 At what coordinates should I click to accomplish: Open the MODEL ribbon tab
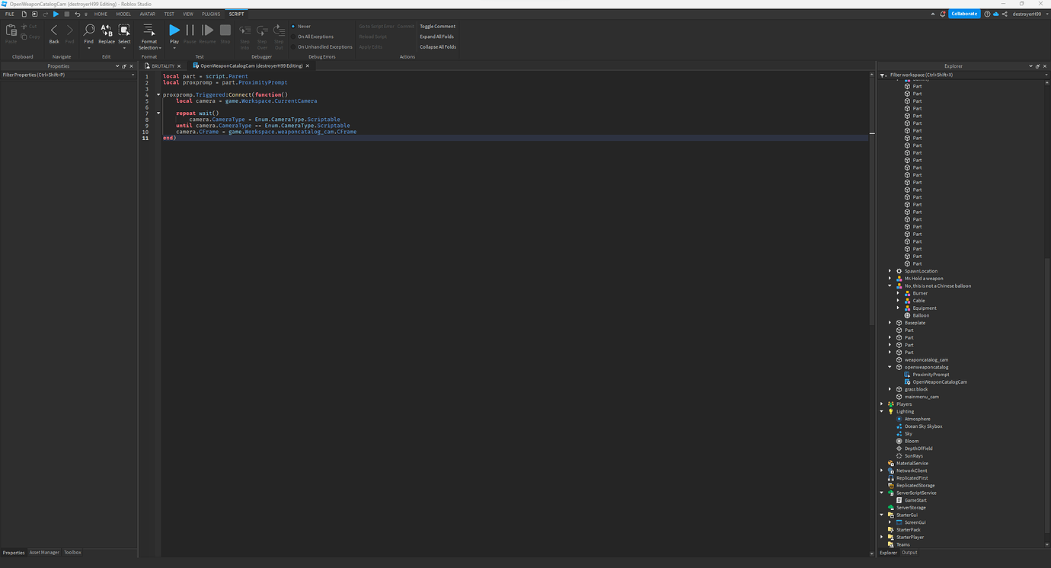coord(123,13)
